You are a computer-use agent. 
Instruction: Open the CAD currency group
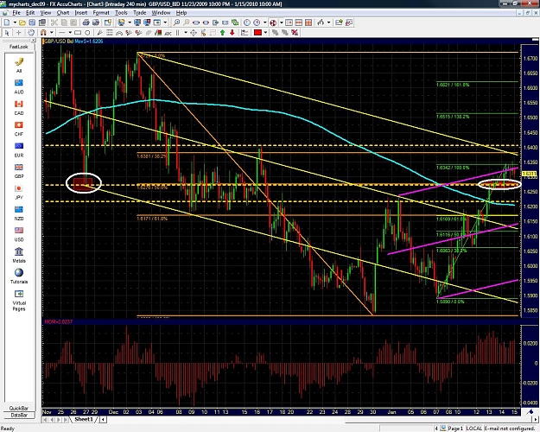click(19, 107)
